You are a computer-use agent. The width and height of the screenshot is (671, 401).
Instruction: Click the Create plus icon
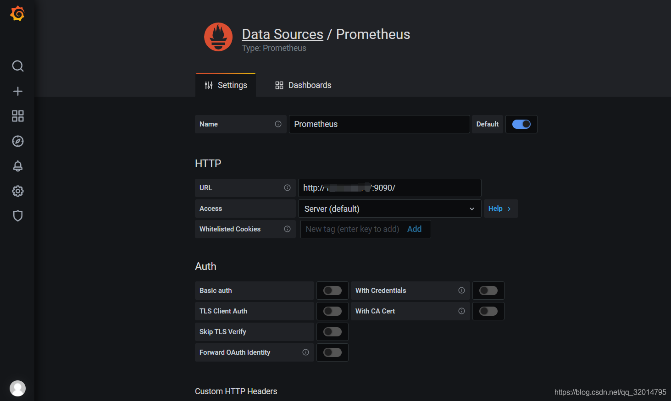[x=18, y=91]
